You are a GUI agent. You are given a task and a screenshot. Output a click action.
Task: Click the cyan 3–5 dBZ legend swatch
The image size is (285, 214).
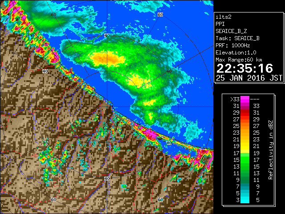(x=245, y=200)
